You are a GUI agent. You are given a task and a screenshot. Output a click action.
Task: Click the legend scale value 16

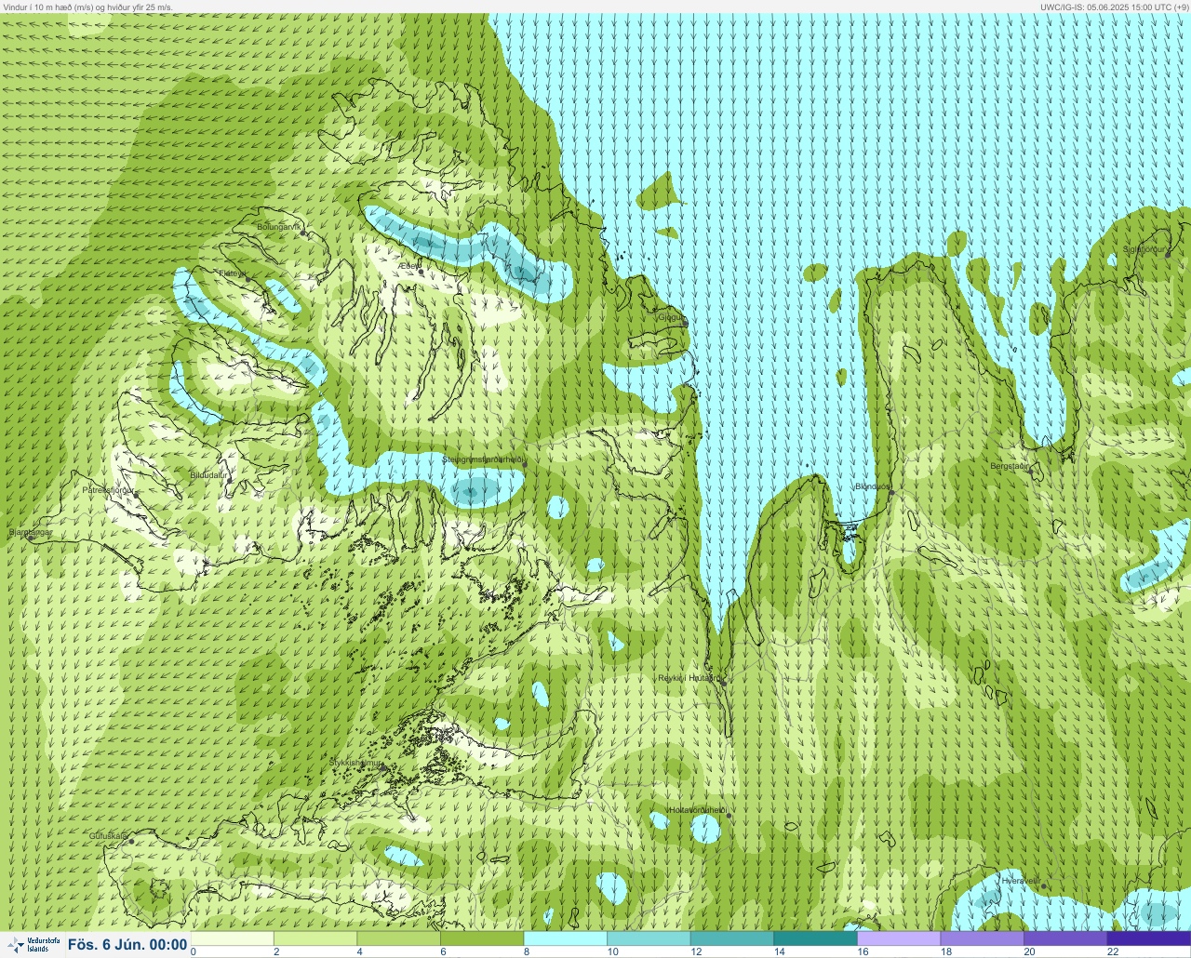(x=863, y=951)
